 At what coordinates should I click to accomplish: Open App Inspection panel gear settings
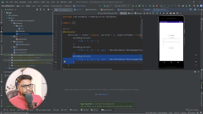(195, 72)
